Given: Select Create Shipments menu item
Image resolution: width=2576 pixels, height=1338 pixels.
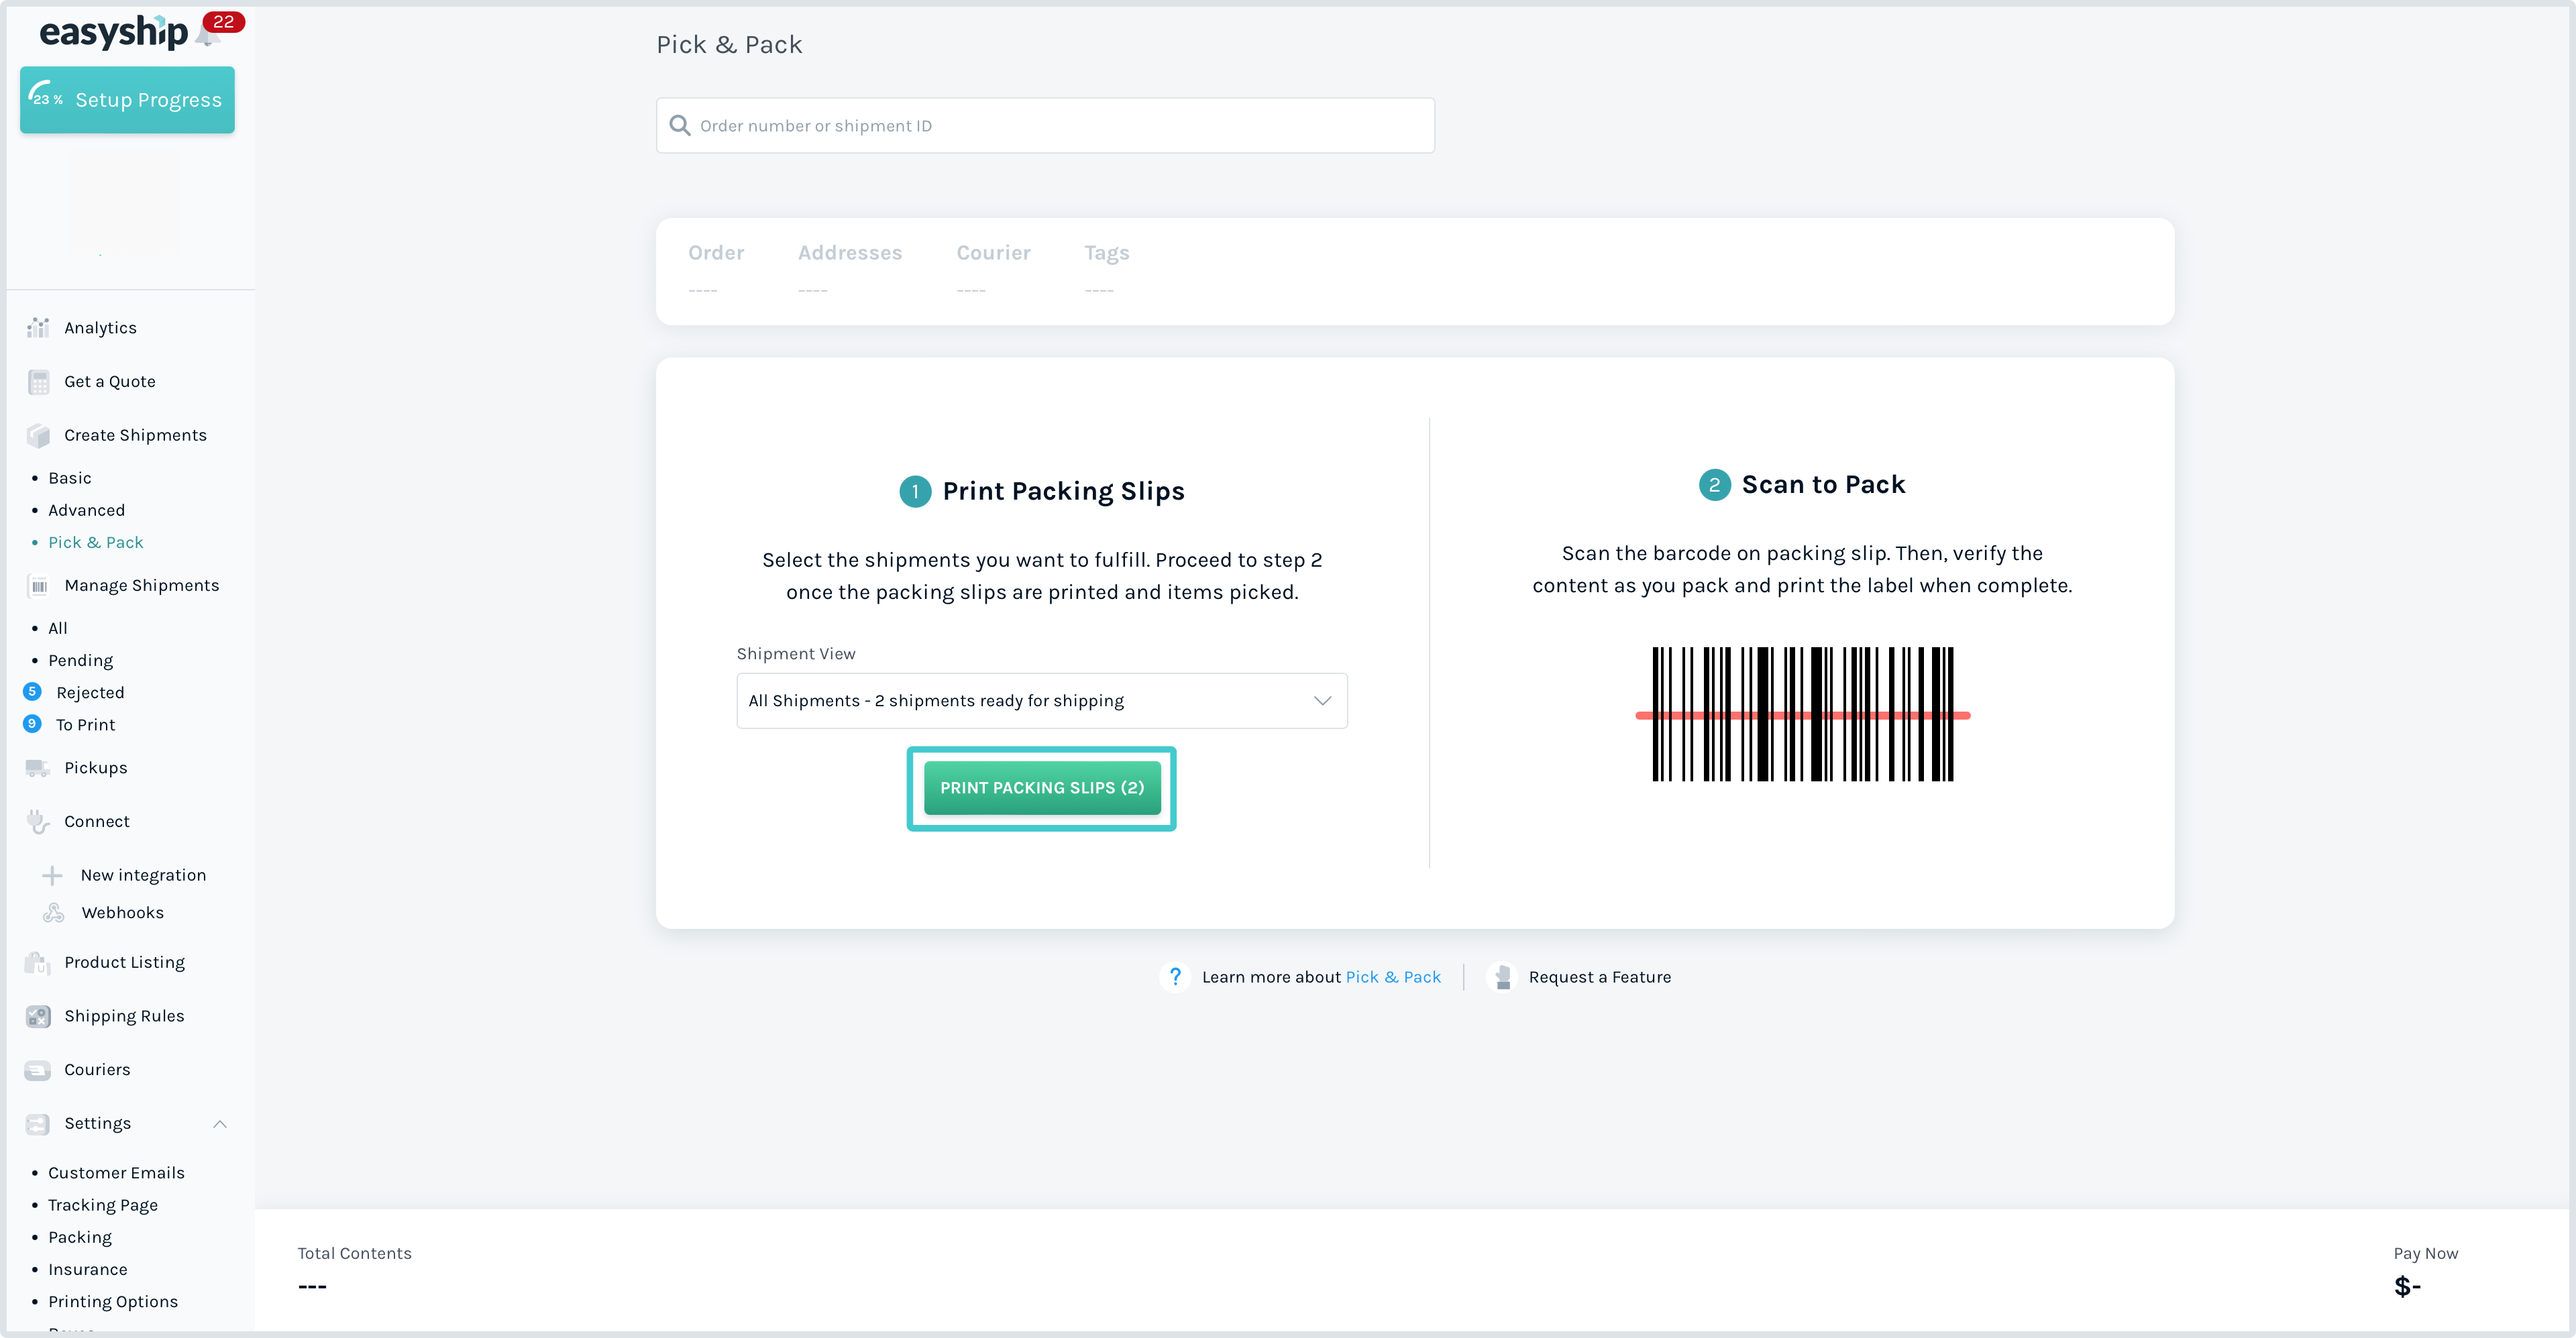Looking at the screenshot, I should [135, 435].
